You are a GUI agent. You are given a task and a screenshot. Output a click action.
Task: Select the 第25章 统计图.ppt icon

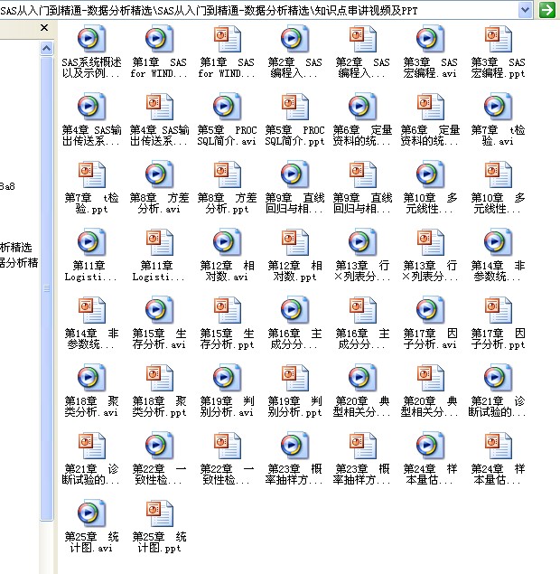point(159,513)
